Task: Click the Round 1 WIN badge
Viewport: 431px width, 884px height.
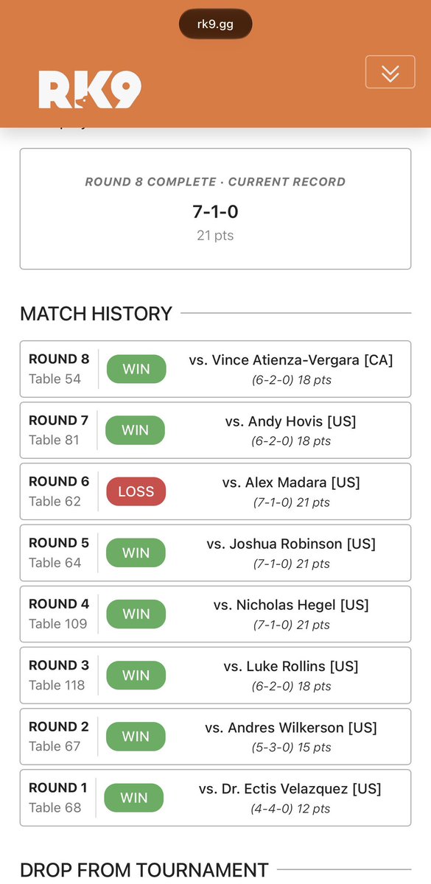Action: [134, 798]
